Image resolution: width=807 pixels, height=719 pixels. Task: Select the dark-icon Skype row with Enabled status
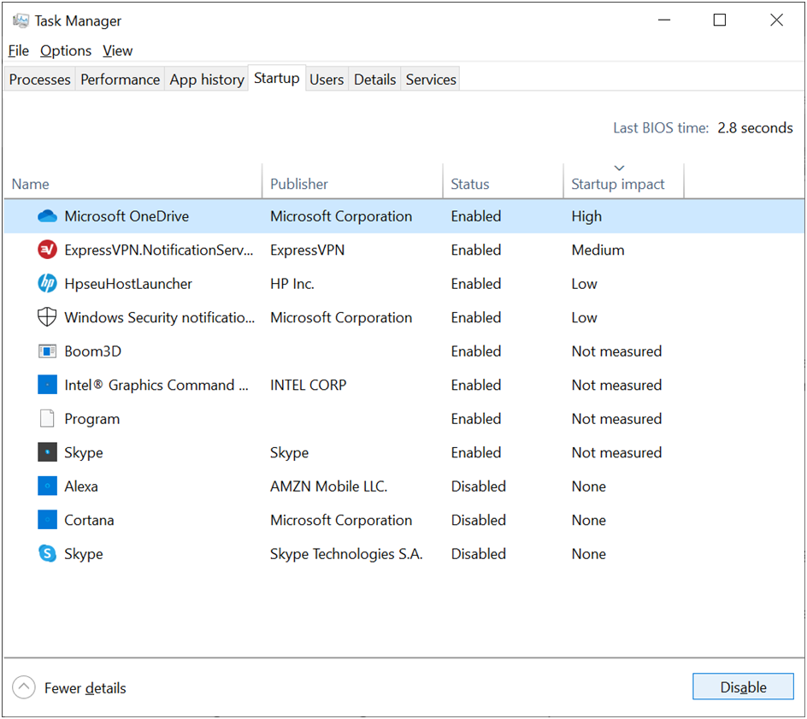(x=404, y=453)
